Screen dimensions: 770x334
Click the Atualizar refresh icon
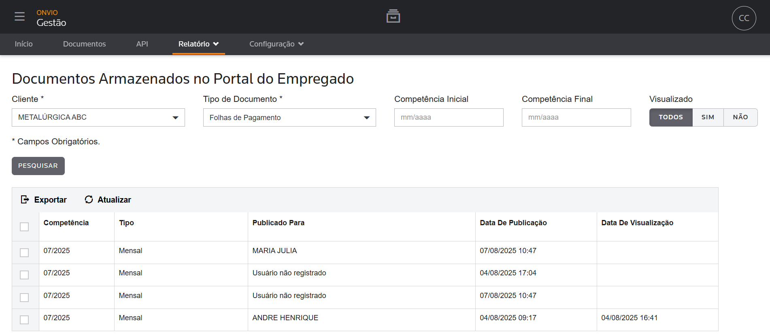point(89,199)
